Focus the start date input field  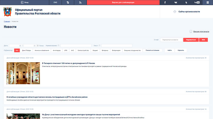pyautogui.click(x=15, y=46)
